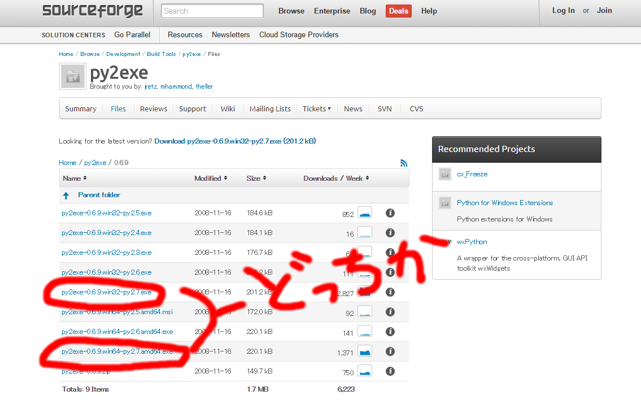This screenshot has height=408, width=641.
Task: Sort file list by Name
Action: click(75, 179)
